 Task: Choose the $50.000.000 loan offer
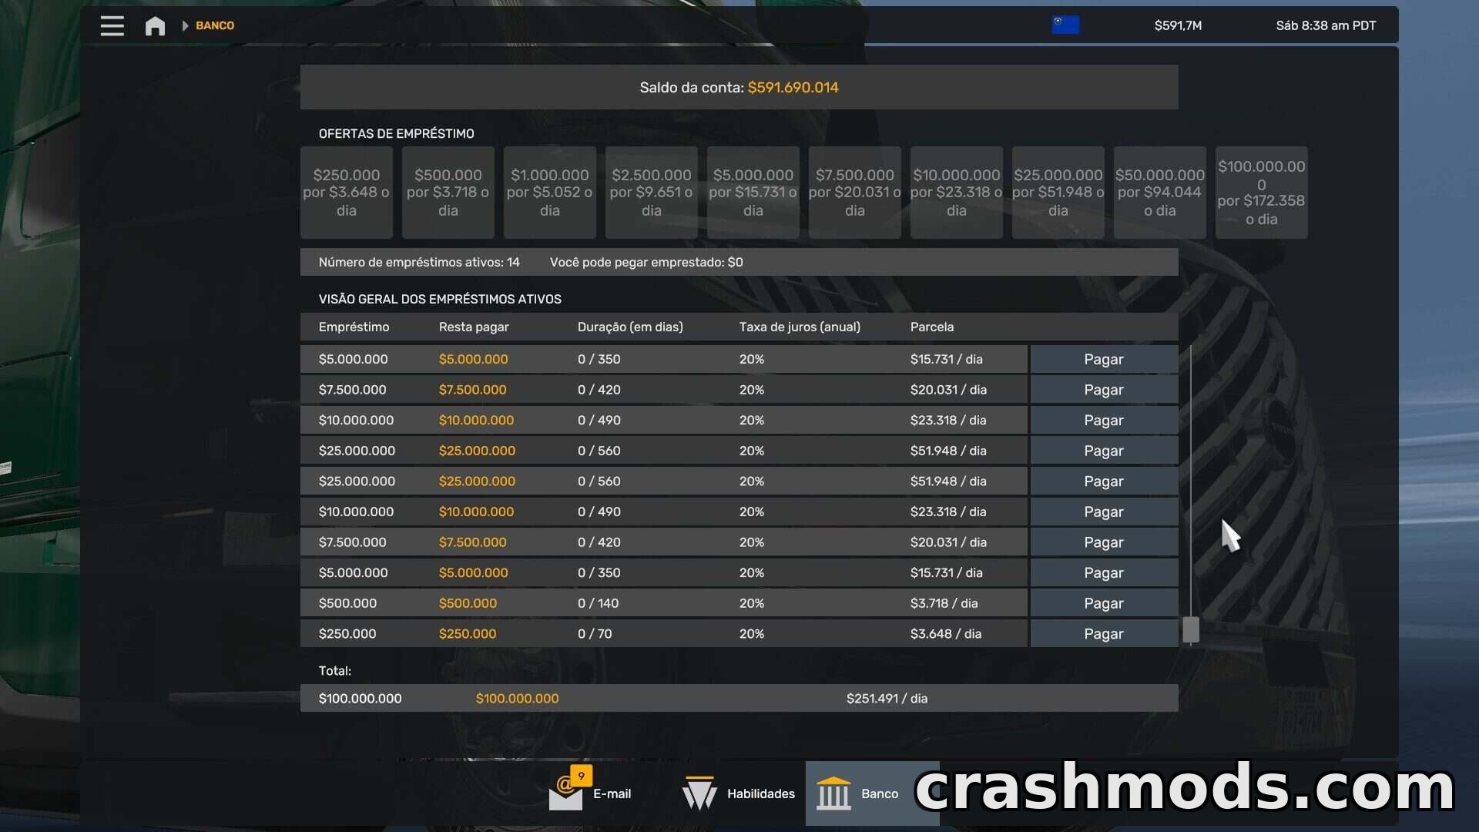1160,193
